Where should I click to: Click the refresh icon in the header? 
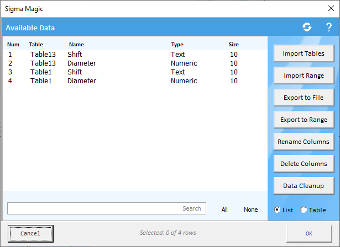(x=307, y=27)
